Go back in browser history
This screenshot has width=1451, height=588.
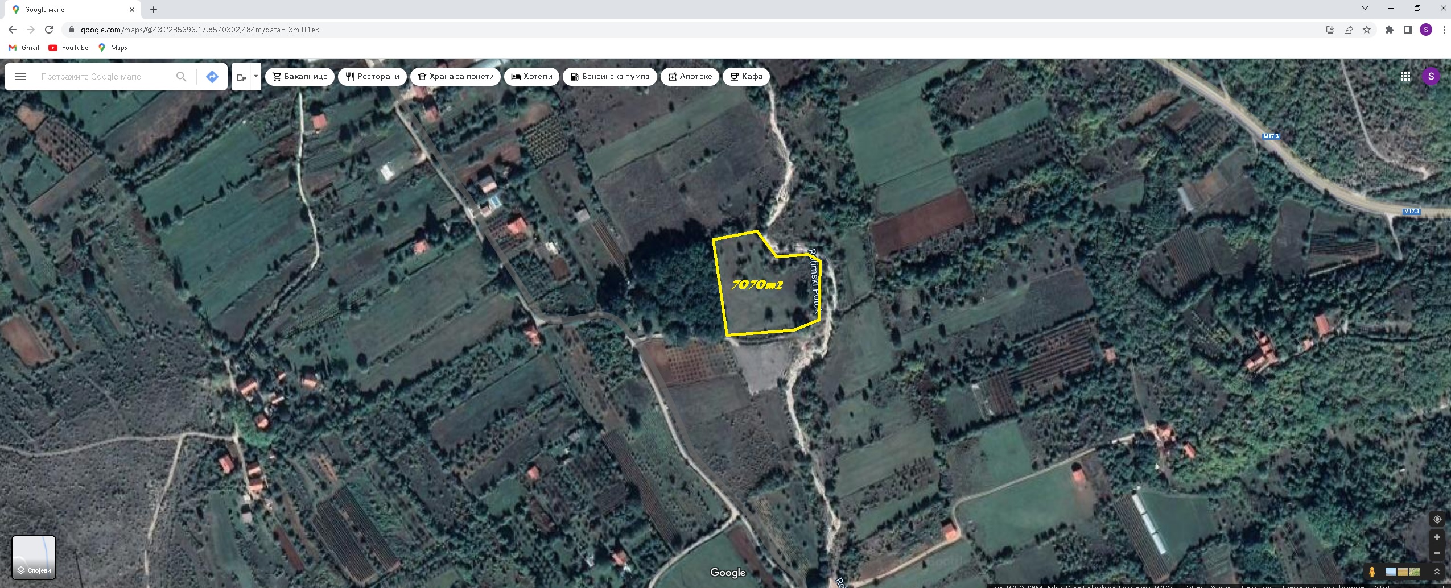coord(13,30)
